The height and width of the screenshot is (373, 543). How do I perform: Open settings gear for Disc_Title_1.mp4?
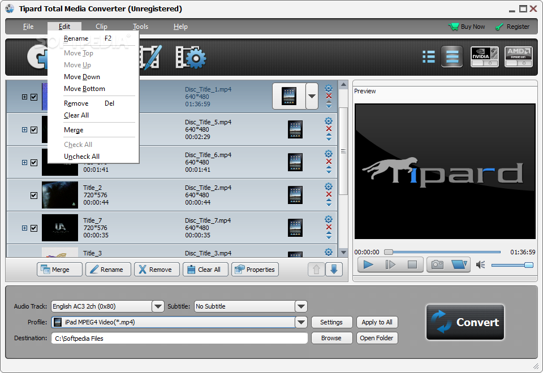(328, 88)
